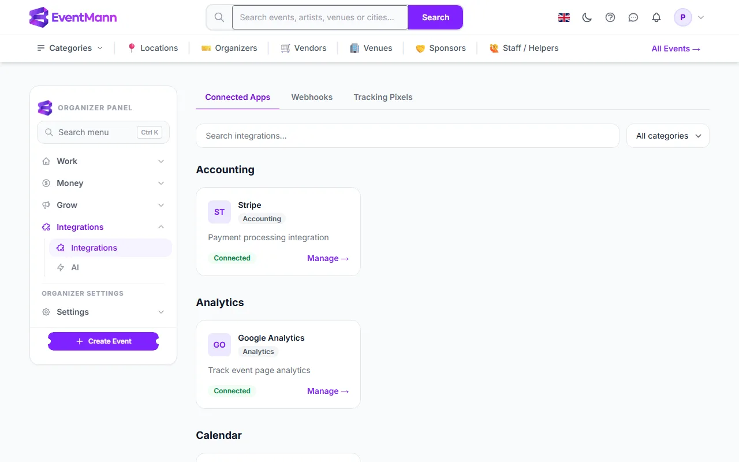Image resolution: width=739 pixels, height=462 pixels.
Task: Focus the Search integrations field
Action: 408,136
